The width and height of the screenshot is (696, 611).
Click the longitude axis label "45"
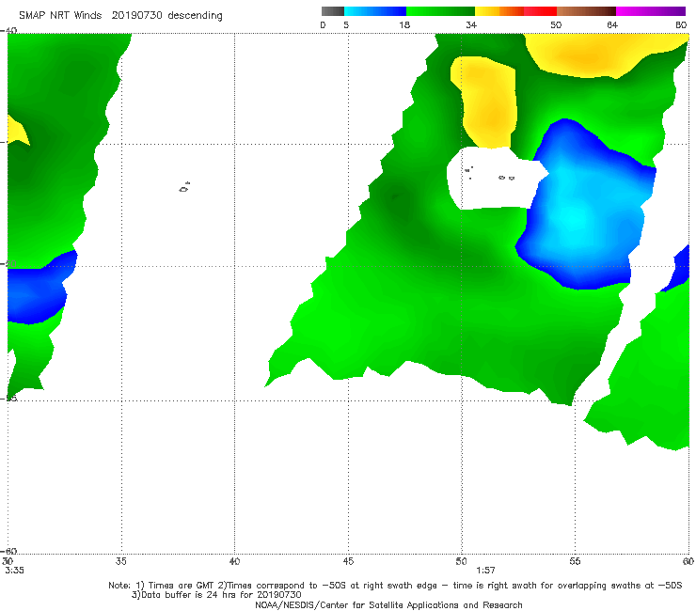pos(348,561)
